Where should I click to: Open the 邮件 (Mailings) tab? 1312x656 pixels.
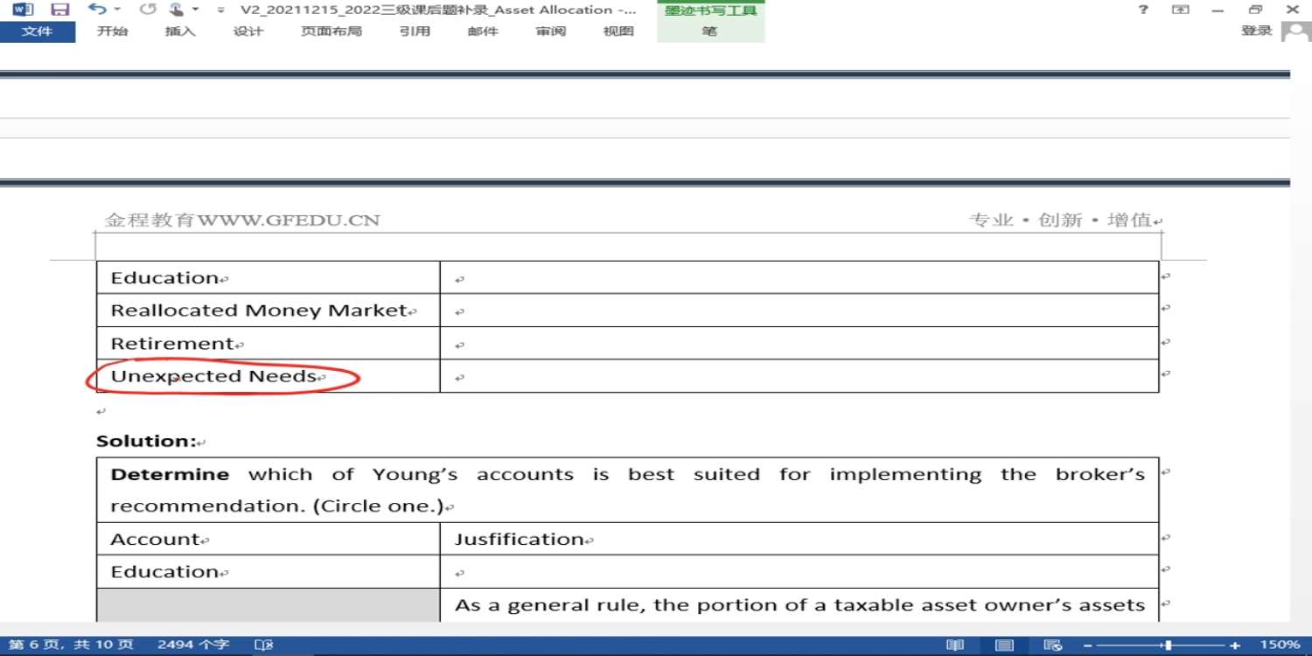483,31
